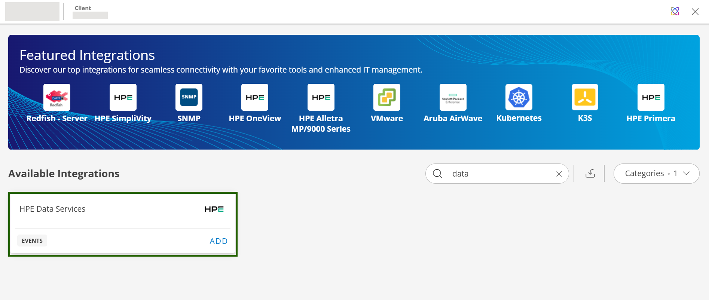
Task: Open the colorful atom icon in header
Action: pyautogui.click(x=675, y=12)
